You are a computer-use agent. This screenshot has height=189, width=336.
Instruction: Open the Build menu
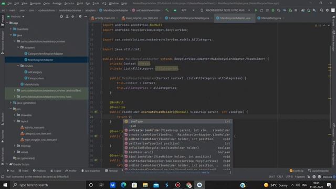(x=80, y=3)
